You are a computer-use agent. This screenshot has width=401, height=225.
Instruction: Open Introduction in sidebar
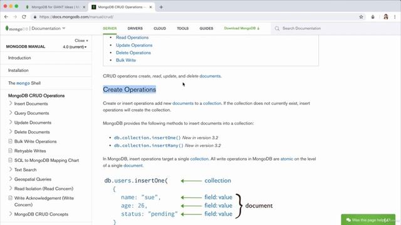click(19, 58)
